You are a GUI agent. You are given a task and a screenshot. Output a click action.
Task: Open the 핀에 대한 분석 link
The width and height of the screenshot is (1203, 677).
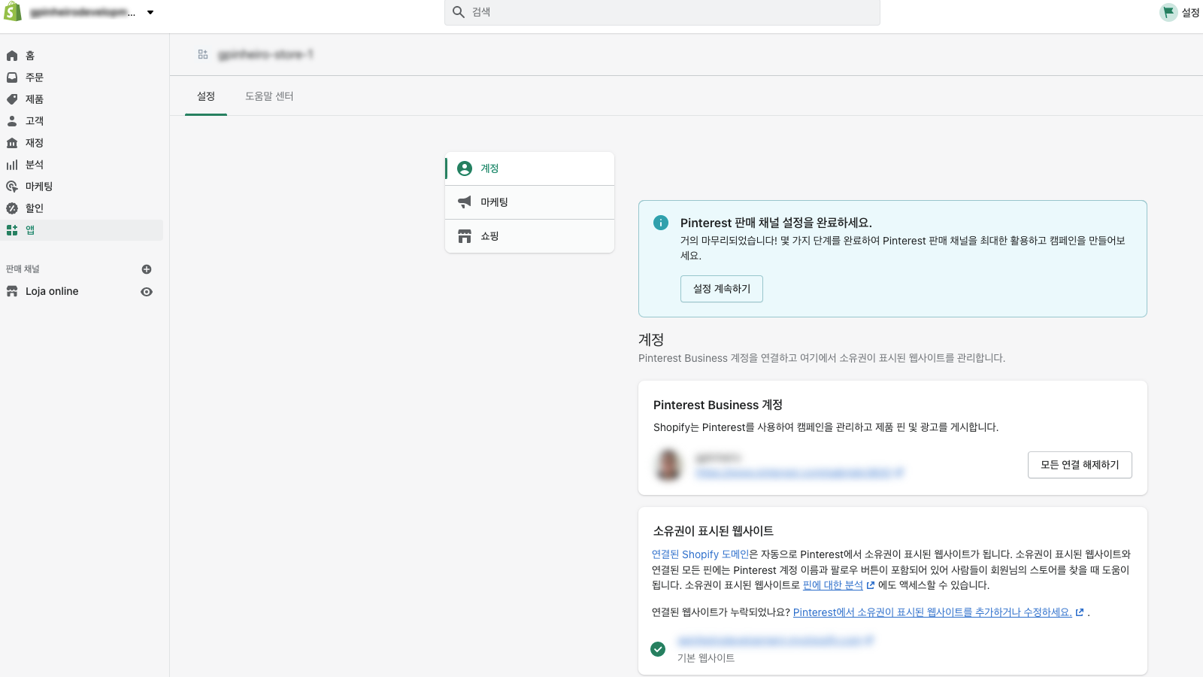coord(833,585)
